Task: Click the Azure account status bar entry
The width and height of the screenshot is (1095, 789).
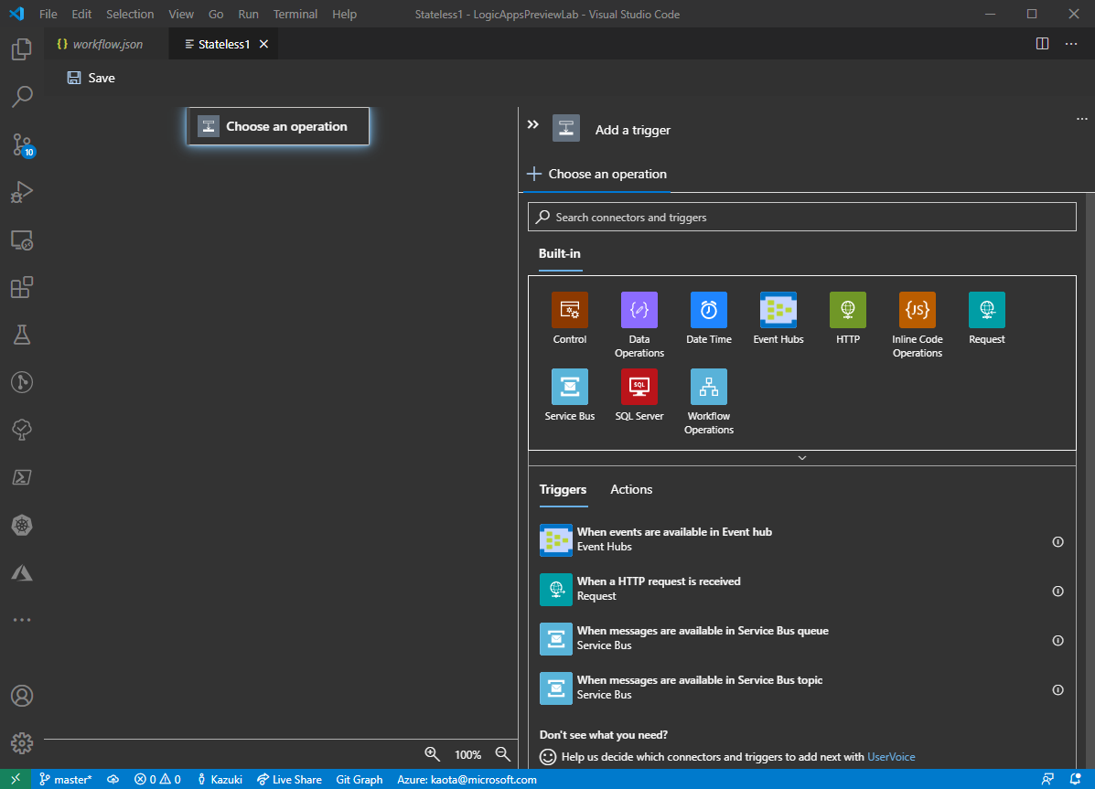Action: pos(467,779)
